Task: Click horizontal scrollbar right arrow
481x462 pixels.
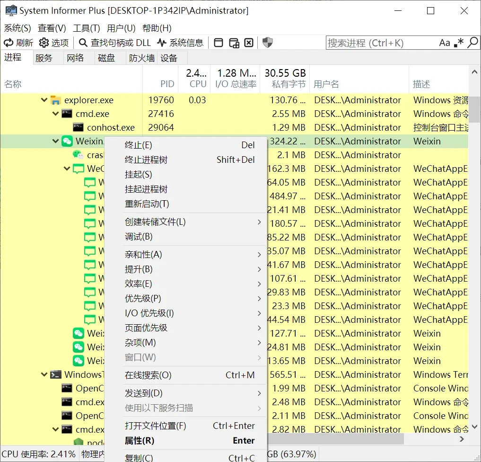Action: 462,439
